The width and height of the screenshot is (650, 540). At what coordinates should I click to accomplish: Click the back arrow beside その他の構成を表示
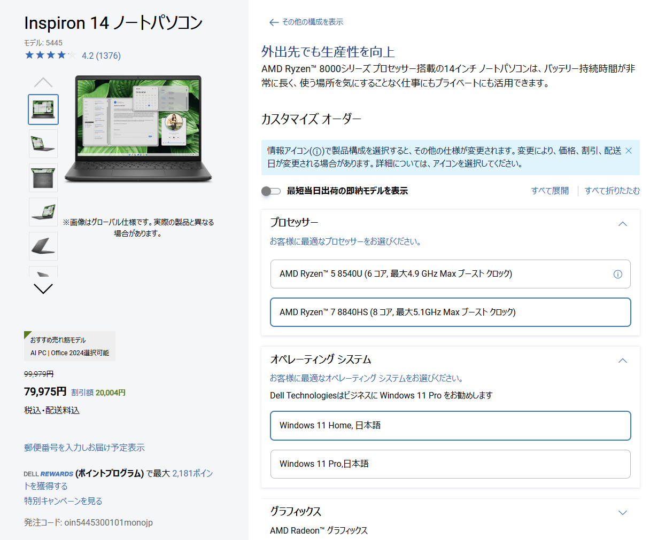coord(274,22)
